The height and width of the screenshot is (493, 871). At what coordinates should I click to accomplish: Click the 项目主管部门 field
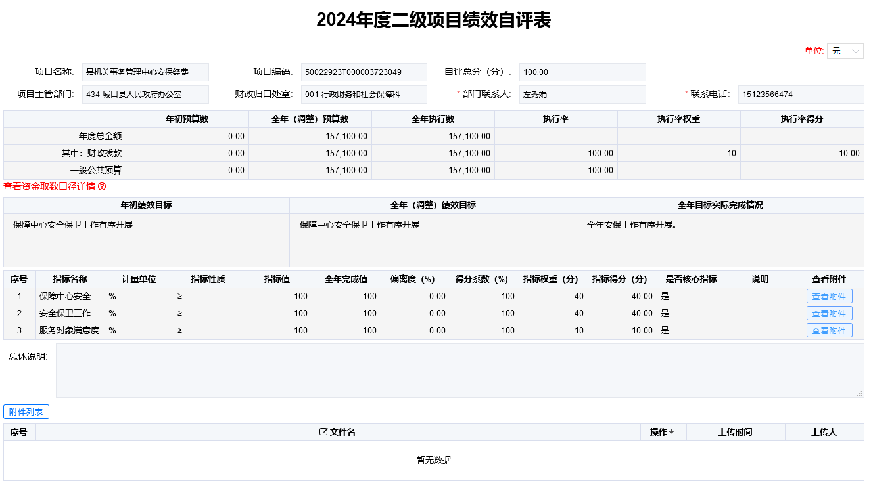click(145, 95)
